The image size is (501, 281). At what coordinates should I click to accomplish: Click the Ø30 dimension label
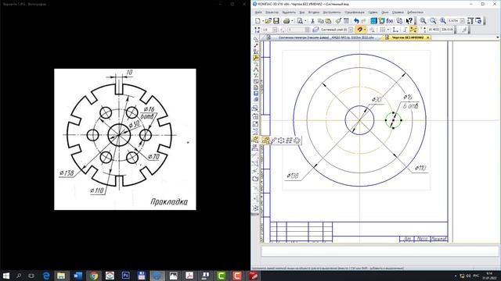tap(377, 100)
